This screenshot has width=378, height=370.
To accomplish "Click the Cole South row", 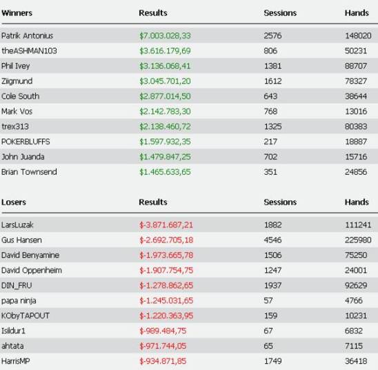I will click(189, 96).
